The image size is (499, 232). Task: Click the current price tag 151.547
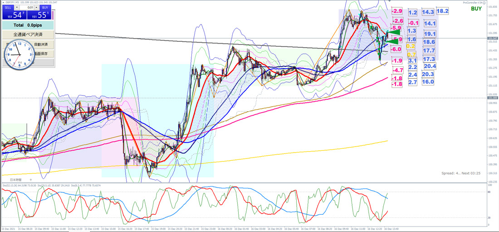click(x=493, y=38)
